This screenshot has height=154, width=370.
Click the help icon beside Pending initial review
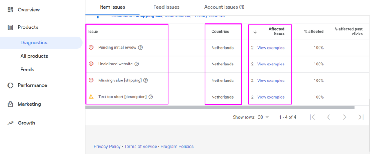point(140,48)
